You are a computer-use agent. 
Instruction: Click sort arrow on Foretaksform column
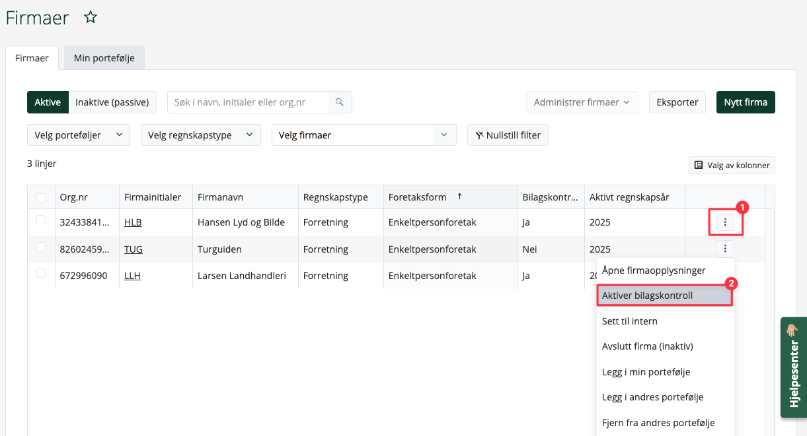tap(459, 197)
